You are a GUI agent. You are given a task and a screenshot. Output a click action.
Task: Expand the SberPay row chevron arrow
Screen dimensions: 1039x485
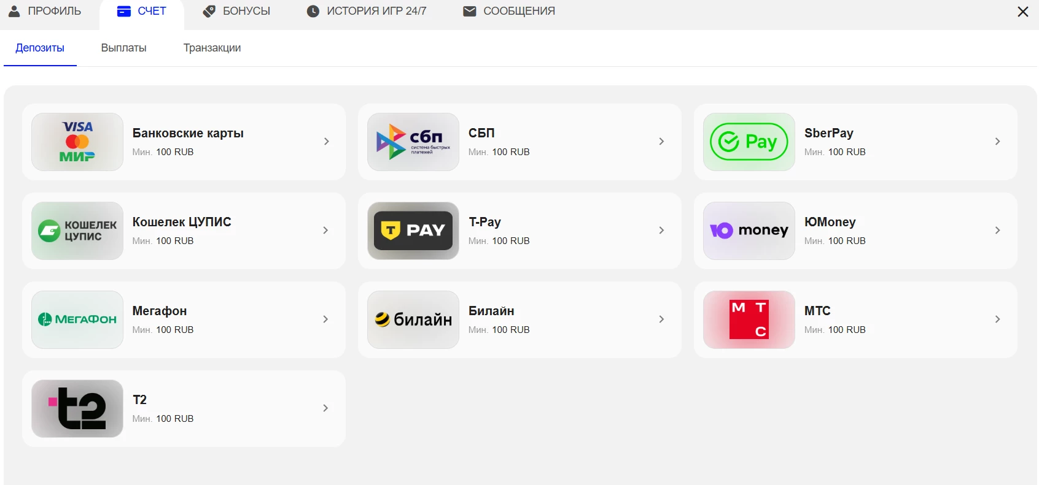pos(997,142)
